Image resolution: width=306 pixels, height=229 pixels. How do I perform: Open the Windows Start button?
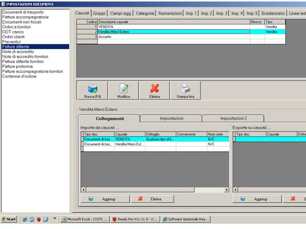click(x=9, y=219)
